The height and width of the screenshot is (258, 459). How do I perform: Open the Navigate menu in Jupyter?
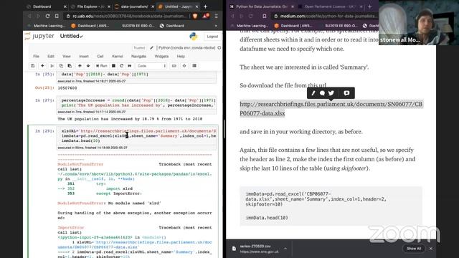(x=138, y=56)
